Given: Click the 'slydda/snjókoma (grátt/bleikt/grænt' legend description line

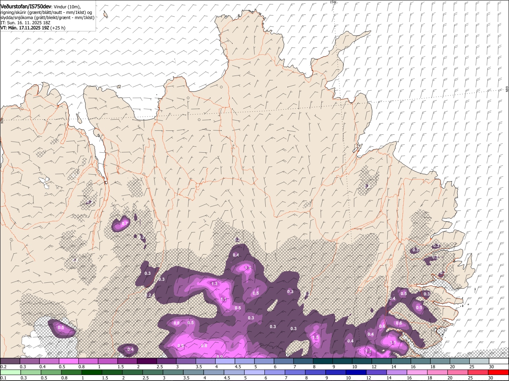Looking at the screenshot, I should coord(47,17).
